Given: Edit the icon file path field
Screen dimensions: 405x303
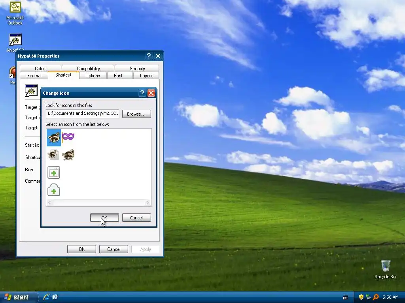Looking at the screenshot, I should coord(82,114).
